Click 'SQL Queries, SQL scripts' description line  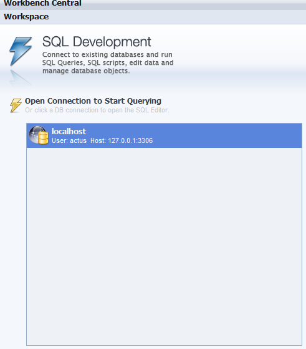108,63
